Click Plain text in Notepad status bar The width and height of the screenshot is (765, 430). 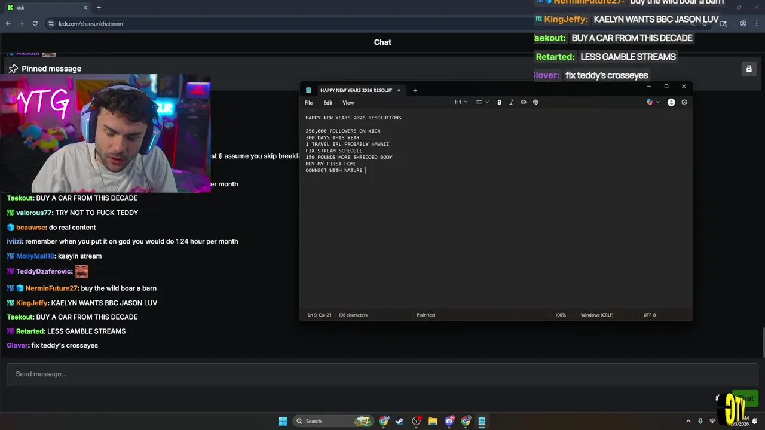tap(426, 315)
